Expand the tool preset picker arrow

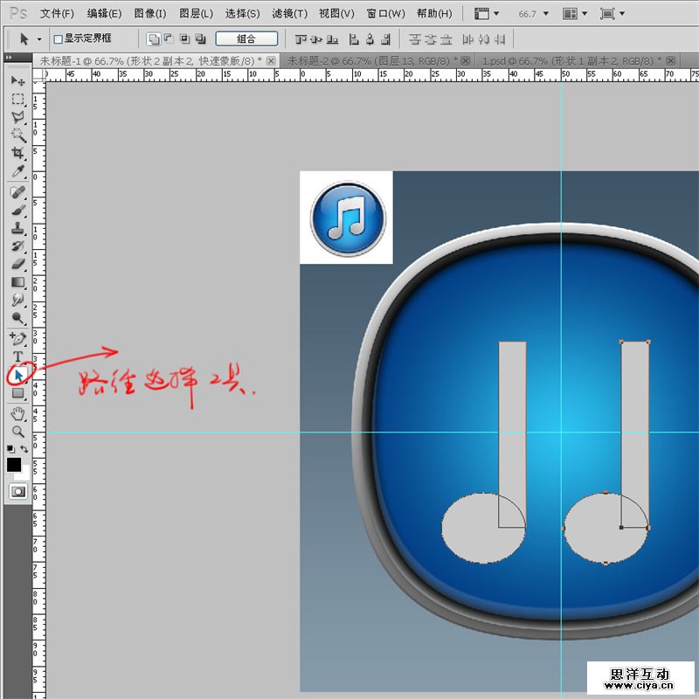[x=39, y=39]
